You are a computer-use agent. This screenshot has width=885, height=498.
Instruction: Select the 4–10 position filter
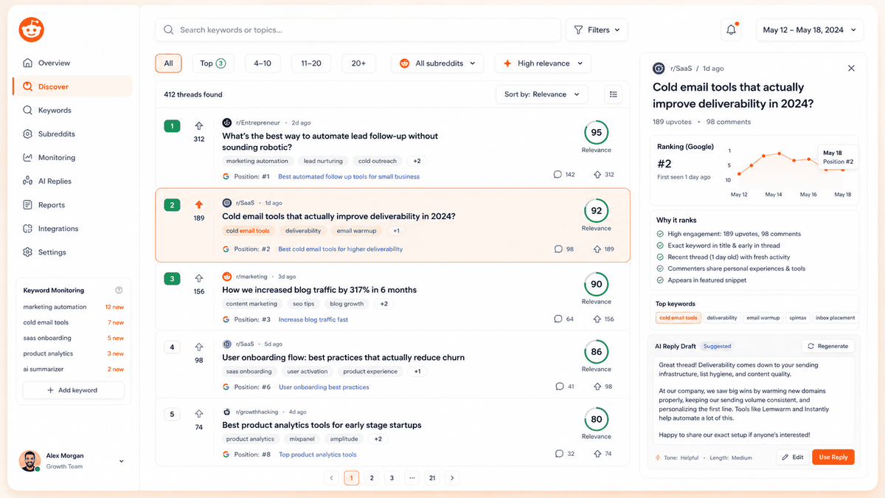[x=263, y=63]
